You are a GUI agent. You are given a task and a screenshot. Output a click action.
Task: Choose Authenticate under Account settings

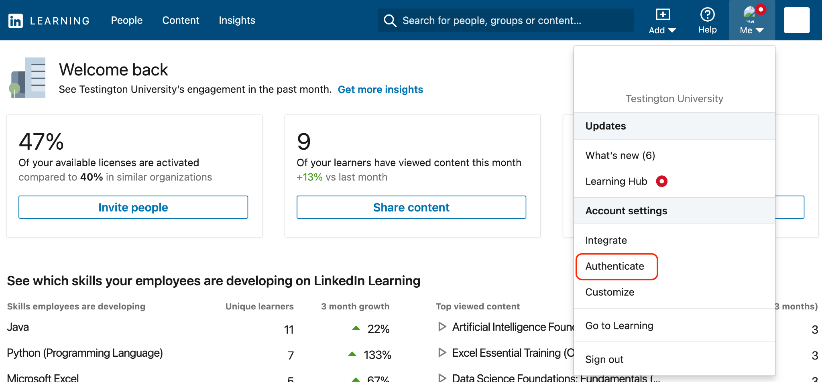(614, 266)
